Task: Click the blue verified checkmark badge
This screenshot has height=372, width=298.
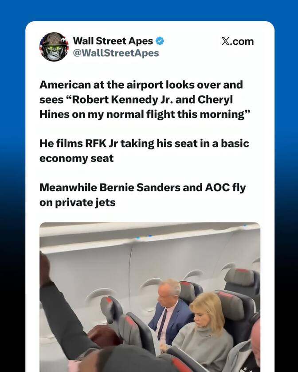Action: pos(160,41)
